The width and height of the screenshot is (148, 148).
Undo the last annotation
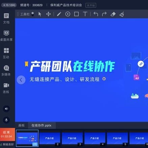pyautogui.click(x=96, y=14)
